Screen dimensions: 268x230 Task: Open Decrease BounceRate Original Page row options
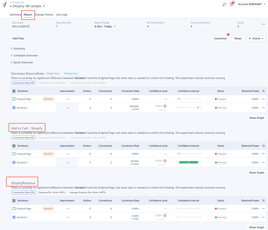263,99
